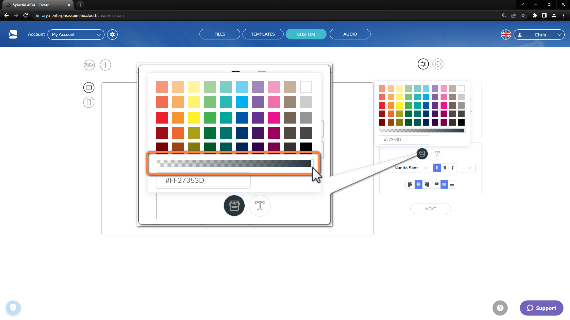Image resolution: width=570 pixels, height=320 pixels.
Task: Click the layers icon above the canvas
Action: click(x=89, y=65)
